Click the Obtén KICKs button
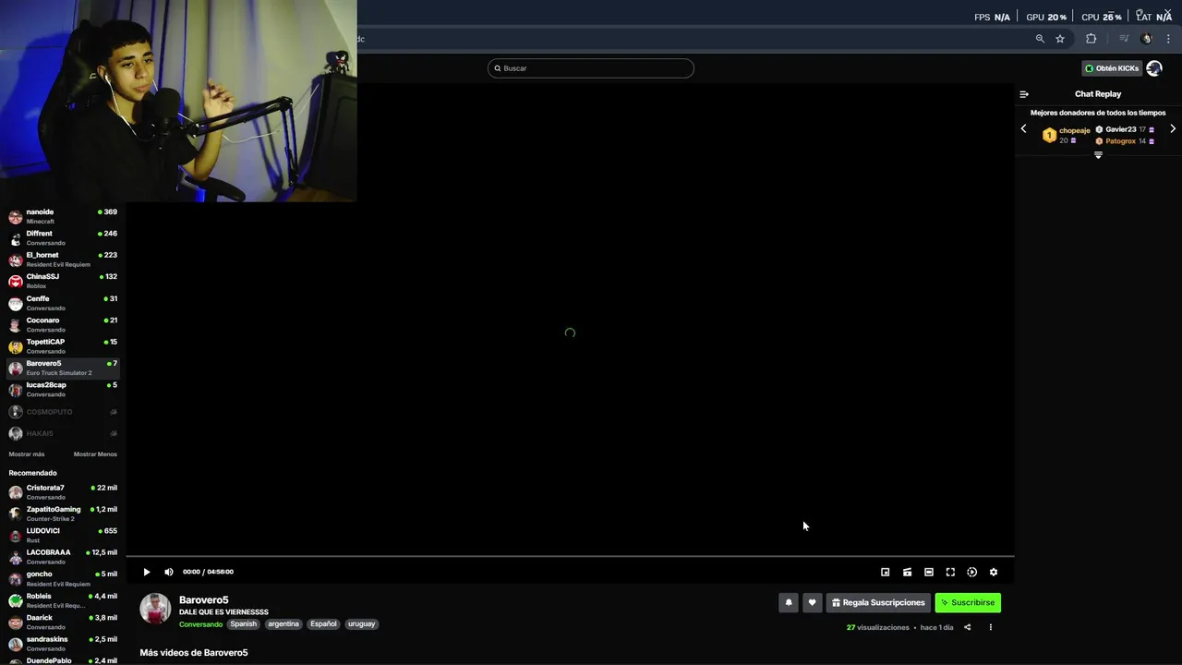Screen dimensions: 1182x665 1112,68
